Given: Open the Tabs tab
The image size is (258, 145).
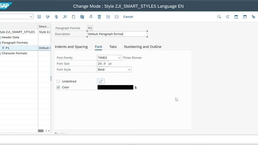Looking at the screenshot, I should pyautogui.click(x=113, y=47).
